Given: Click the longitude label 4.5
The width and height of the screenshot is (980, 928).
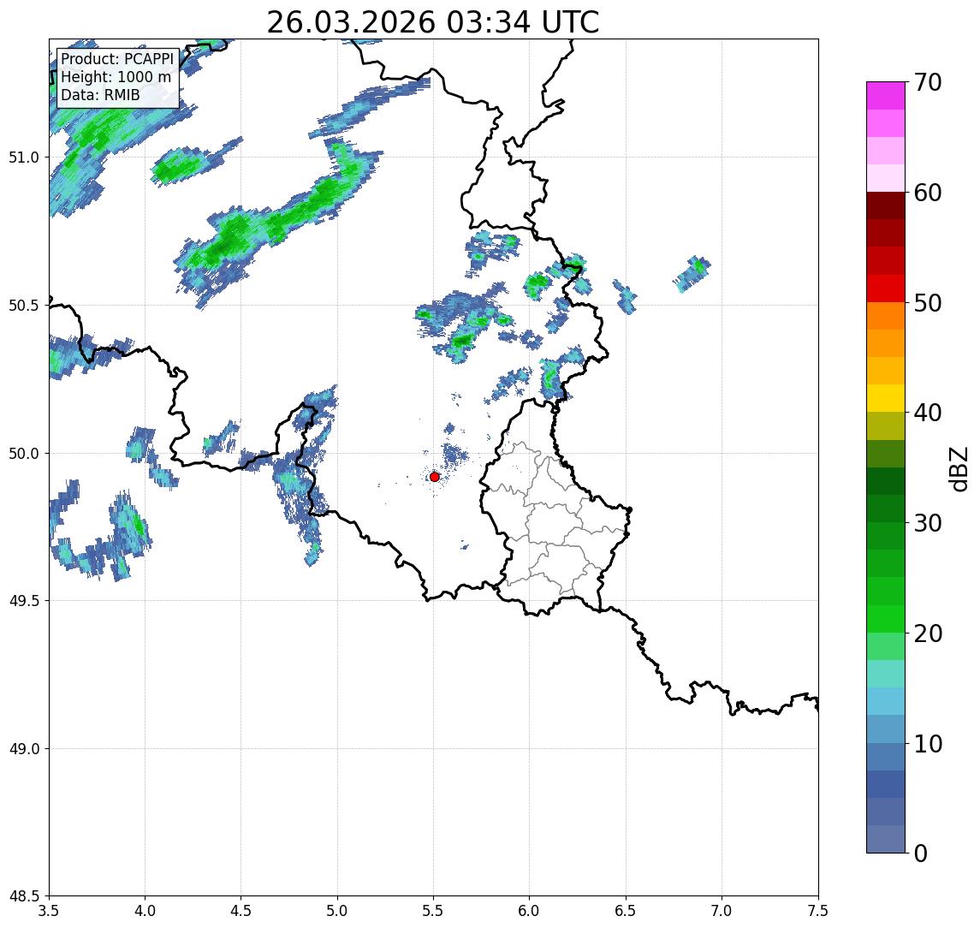Looking at the screenshot, I should (241, 911).
